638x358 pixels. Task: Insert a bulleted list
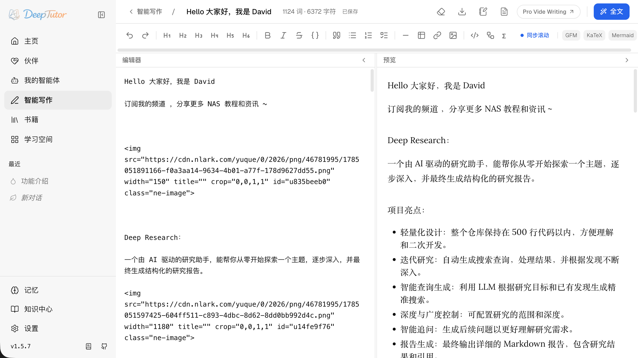coord(352,35)
